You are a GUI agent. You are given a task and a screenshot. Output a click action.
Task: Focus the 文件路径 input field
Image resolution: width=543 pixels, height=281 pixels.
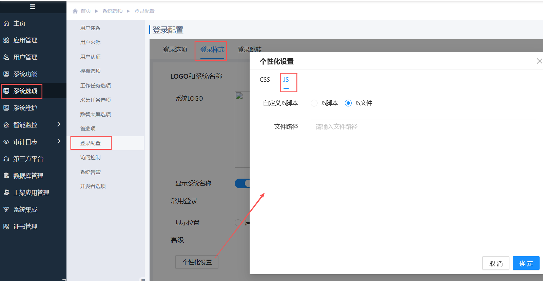[x=423, y=126]
